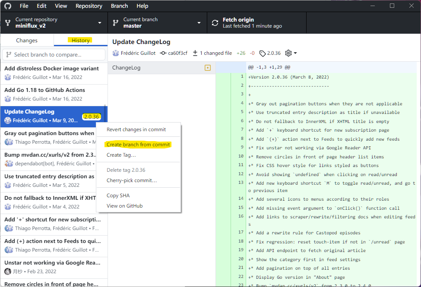
Task: Expand dropdown arrow next to gear icon
Action: click(x=295, y=53)
